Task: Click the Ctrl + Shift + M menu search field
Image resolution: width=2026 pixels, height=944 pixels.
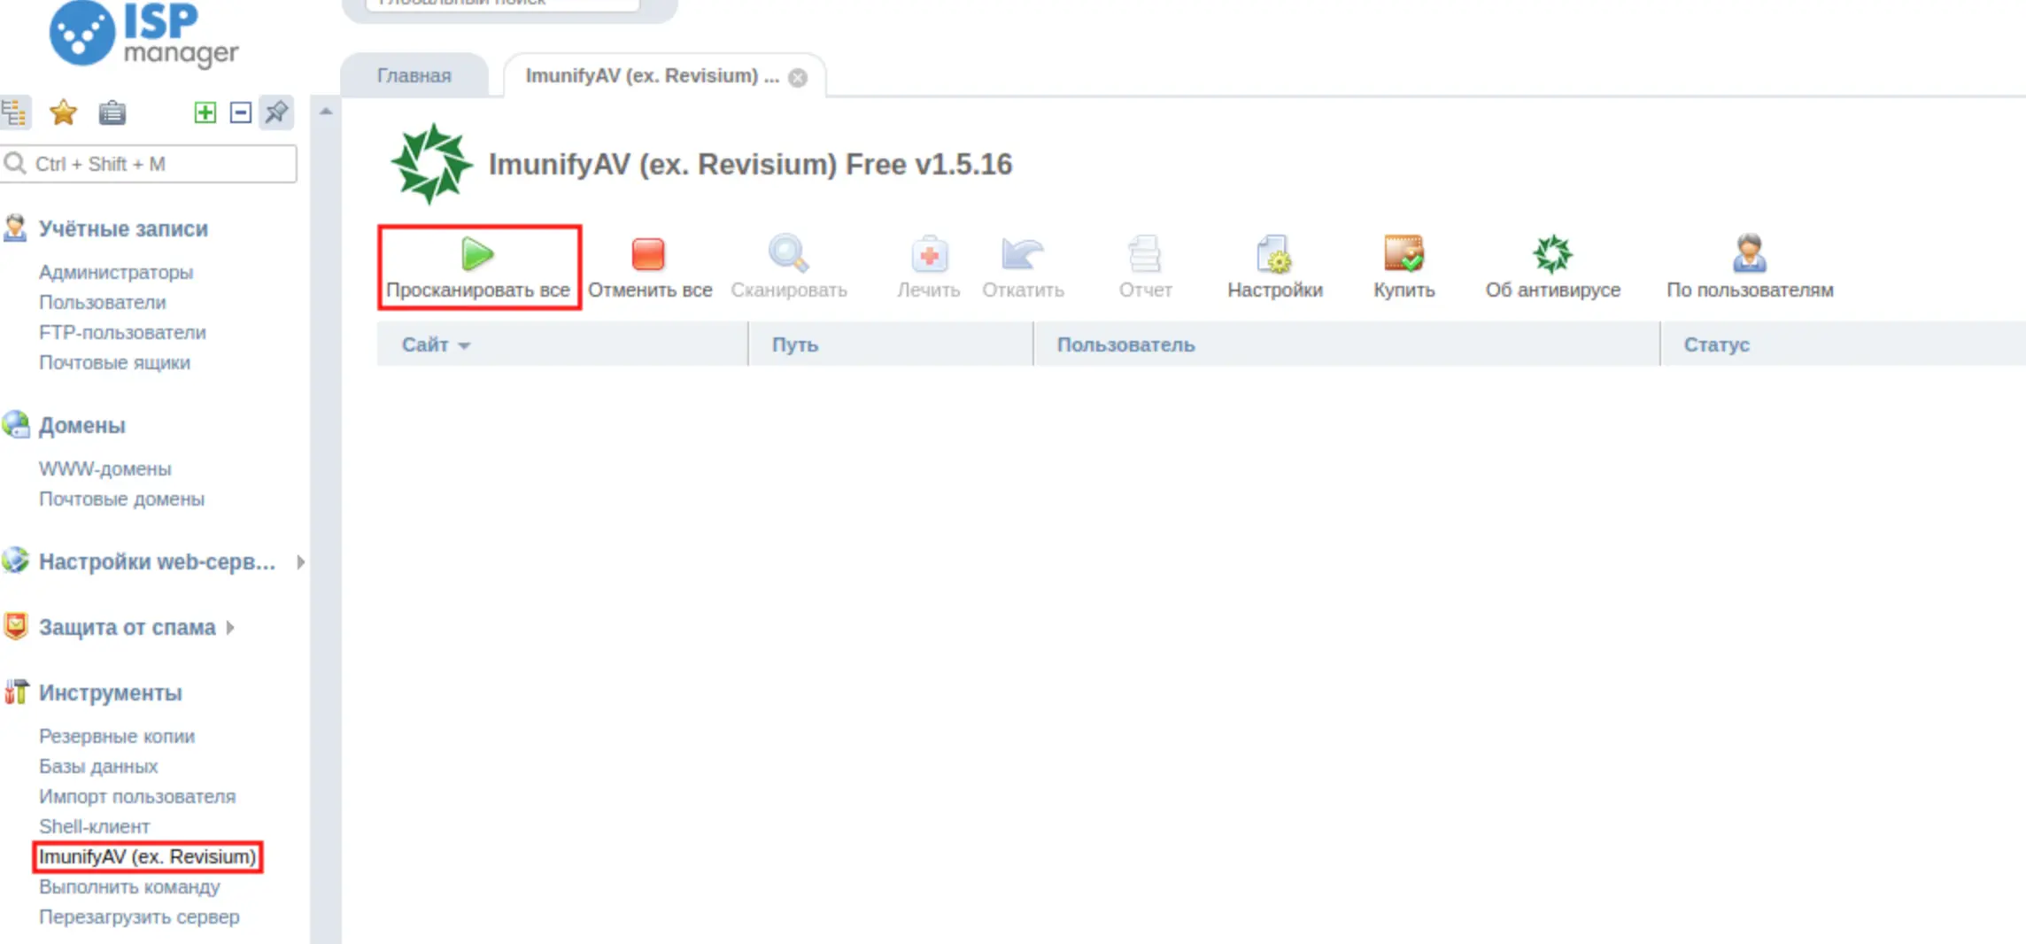Action: pos(149,164)
